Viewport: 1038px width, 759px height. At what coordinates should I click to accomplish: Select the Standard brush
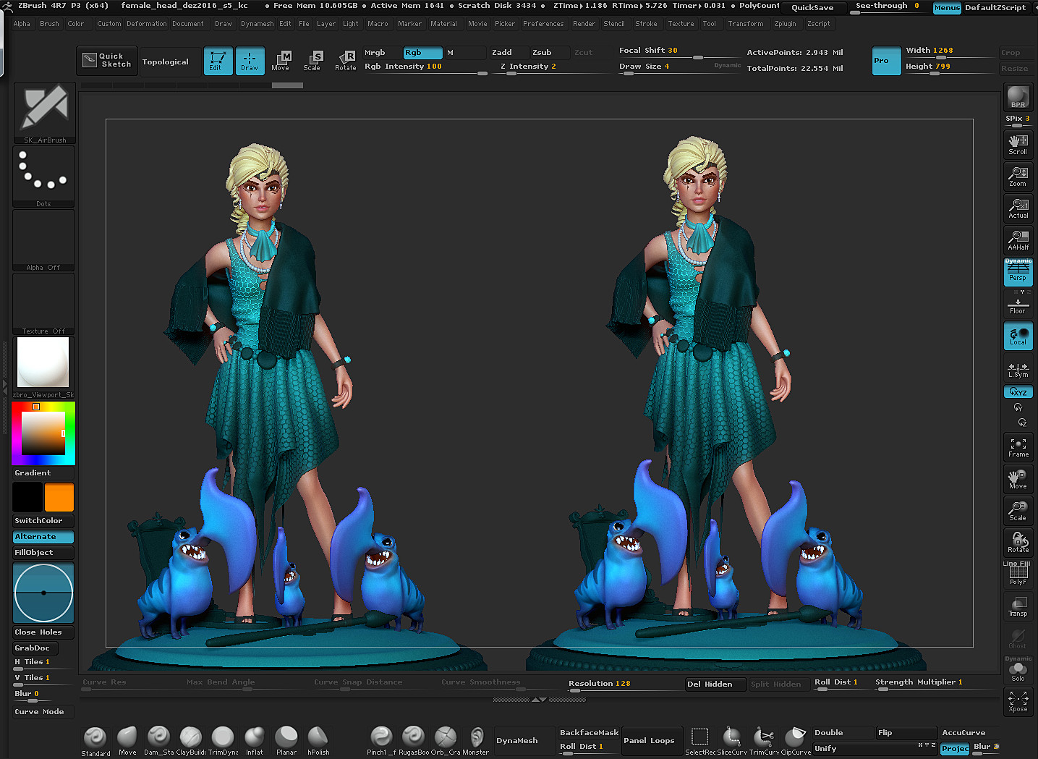pos(95,741)
